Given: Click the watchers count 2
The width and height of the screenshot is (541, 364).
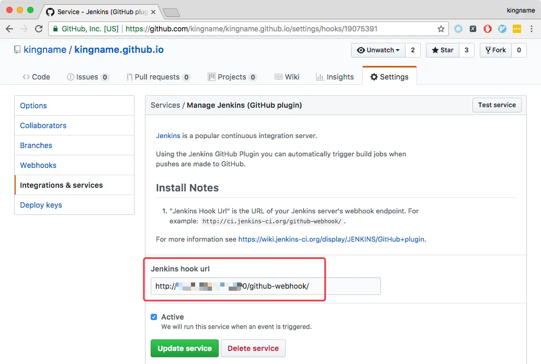Looking at the screenshot, I should pyautogui.click(x=413, y=50).
